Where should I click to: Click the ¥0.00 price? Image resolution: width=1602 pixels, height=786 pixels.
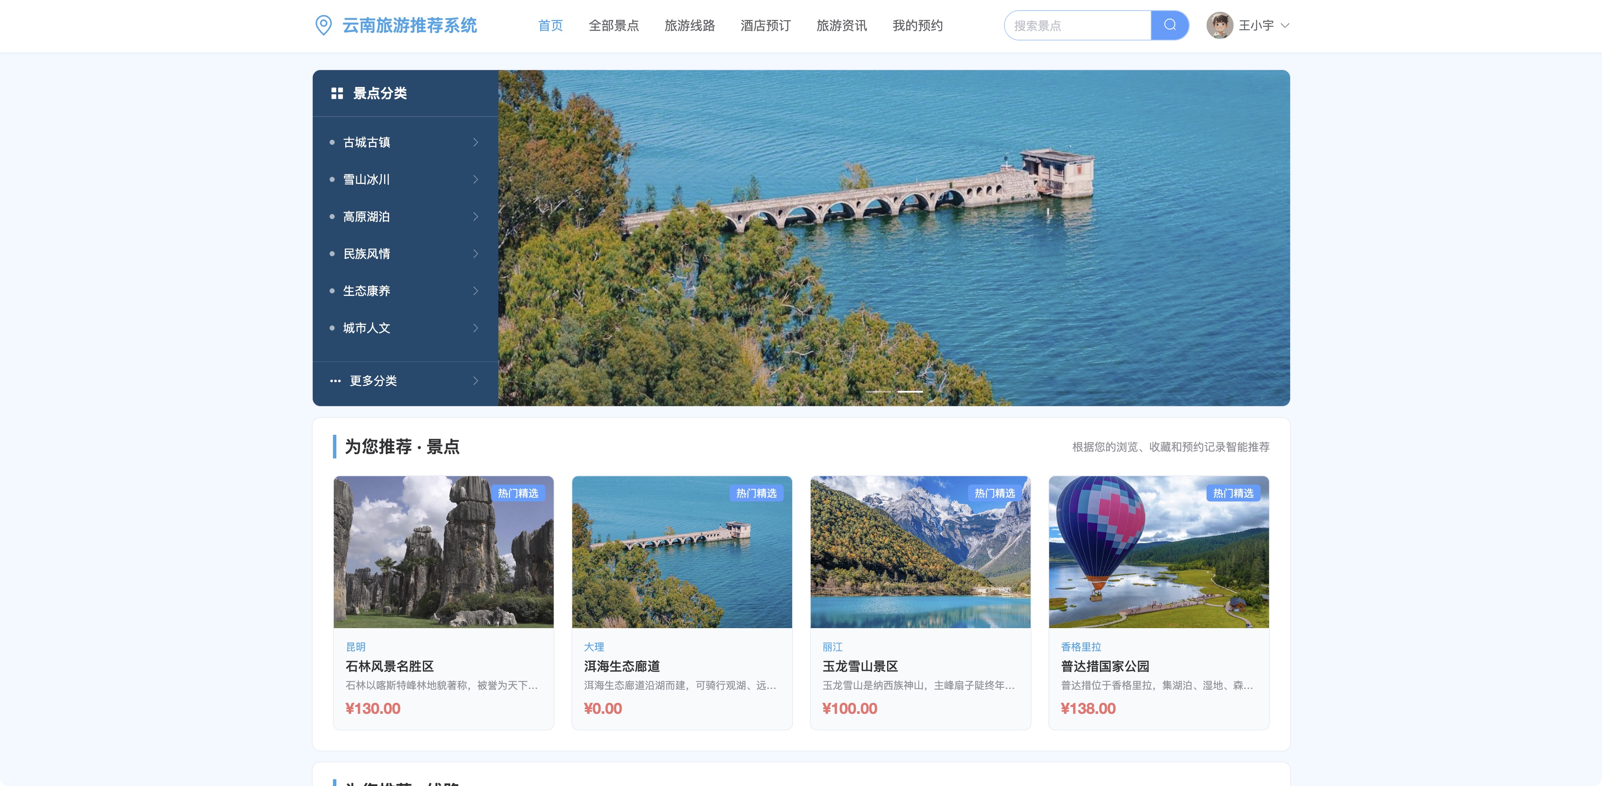(x=603, y=708)
